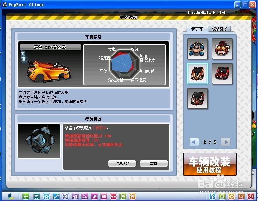Click the 改装魔方 section header
The image size is (258, 201).
tap(93, 119)
